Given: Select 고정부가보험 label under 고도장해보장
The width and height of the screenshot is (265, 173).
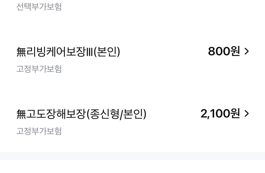Looking at the screenshot, I should 39,131.
